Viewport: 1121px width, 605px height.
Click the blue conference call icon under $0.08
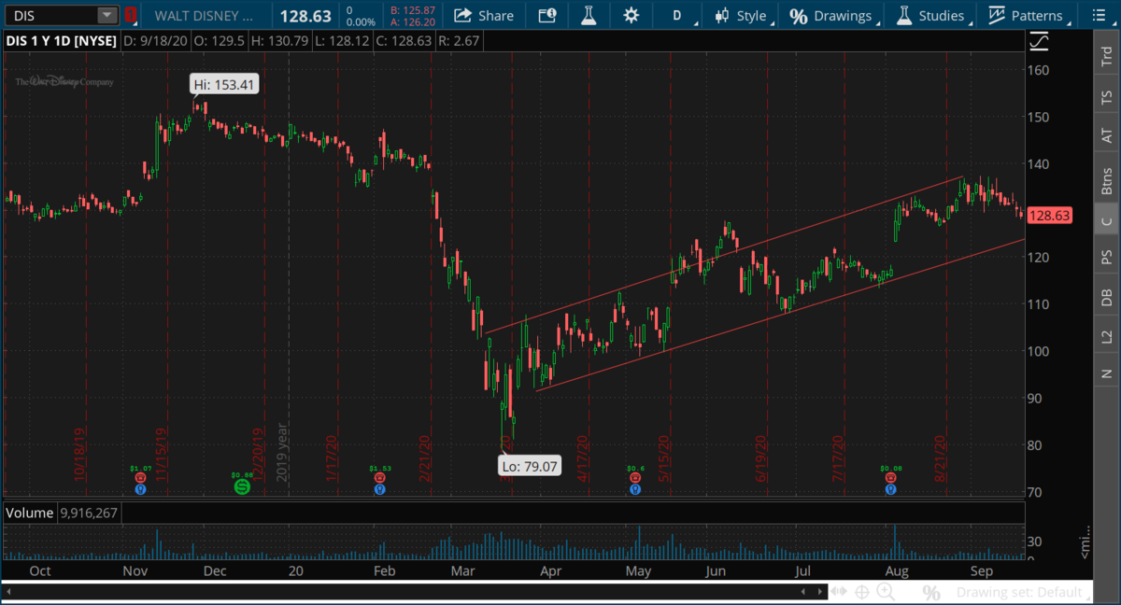(890, 488)
